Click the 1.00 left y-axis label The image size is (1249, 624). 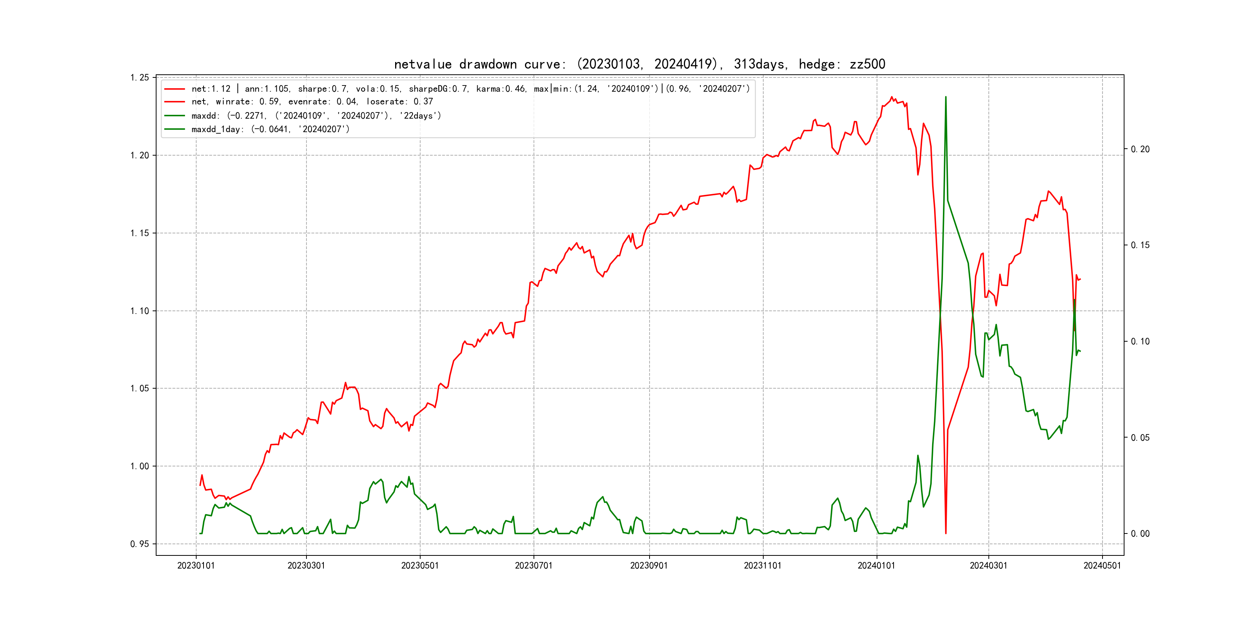point(140,466)
